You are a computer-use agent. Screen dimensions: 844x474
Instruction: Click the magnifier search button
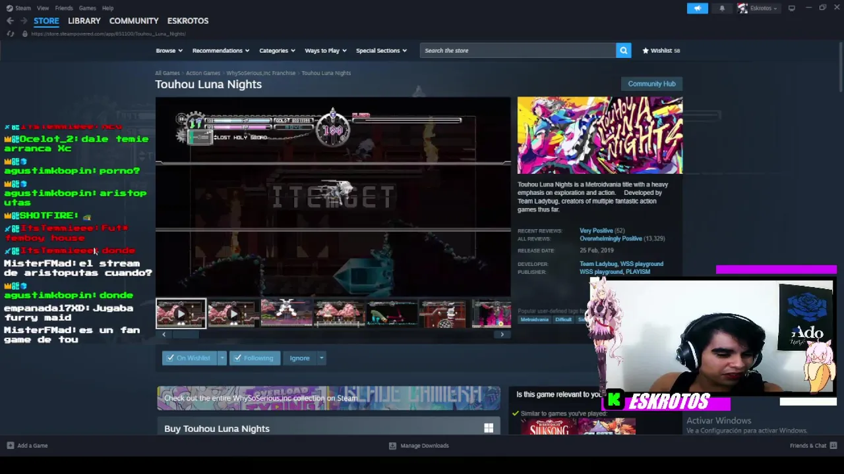[623, 51]
